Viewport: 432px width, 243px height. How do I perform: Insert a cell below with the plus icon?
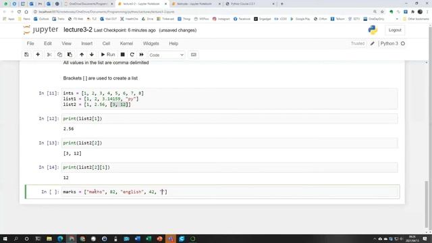coord(38,55)
